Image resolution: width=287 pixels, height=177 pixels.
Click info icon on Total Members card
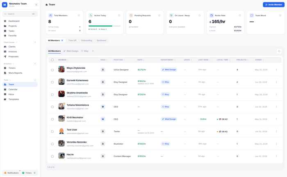(79, 16)
